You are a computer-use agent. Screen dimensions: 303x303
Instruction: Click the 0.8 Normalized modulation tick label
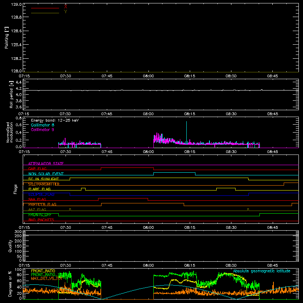click(x=19, y=118)
